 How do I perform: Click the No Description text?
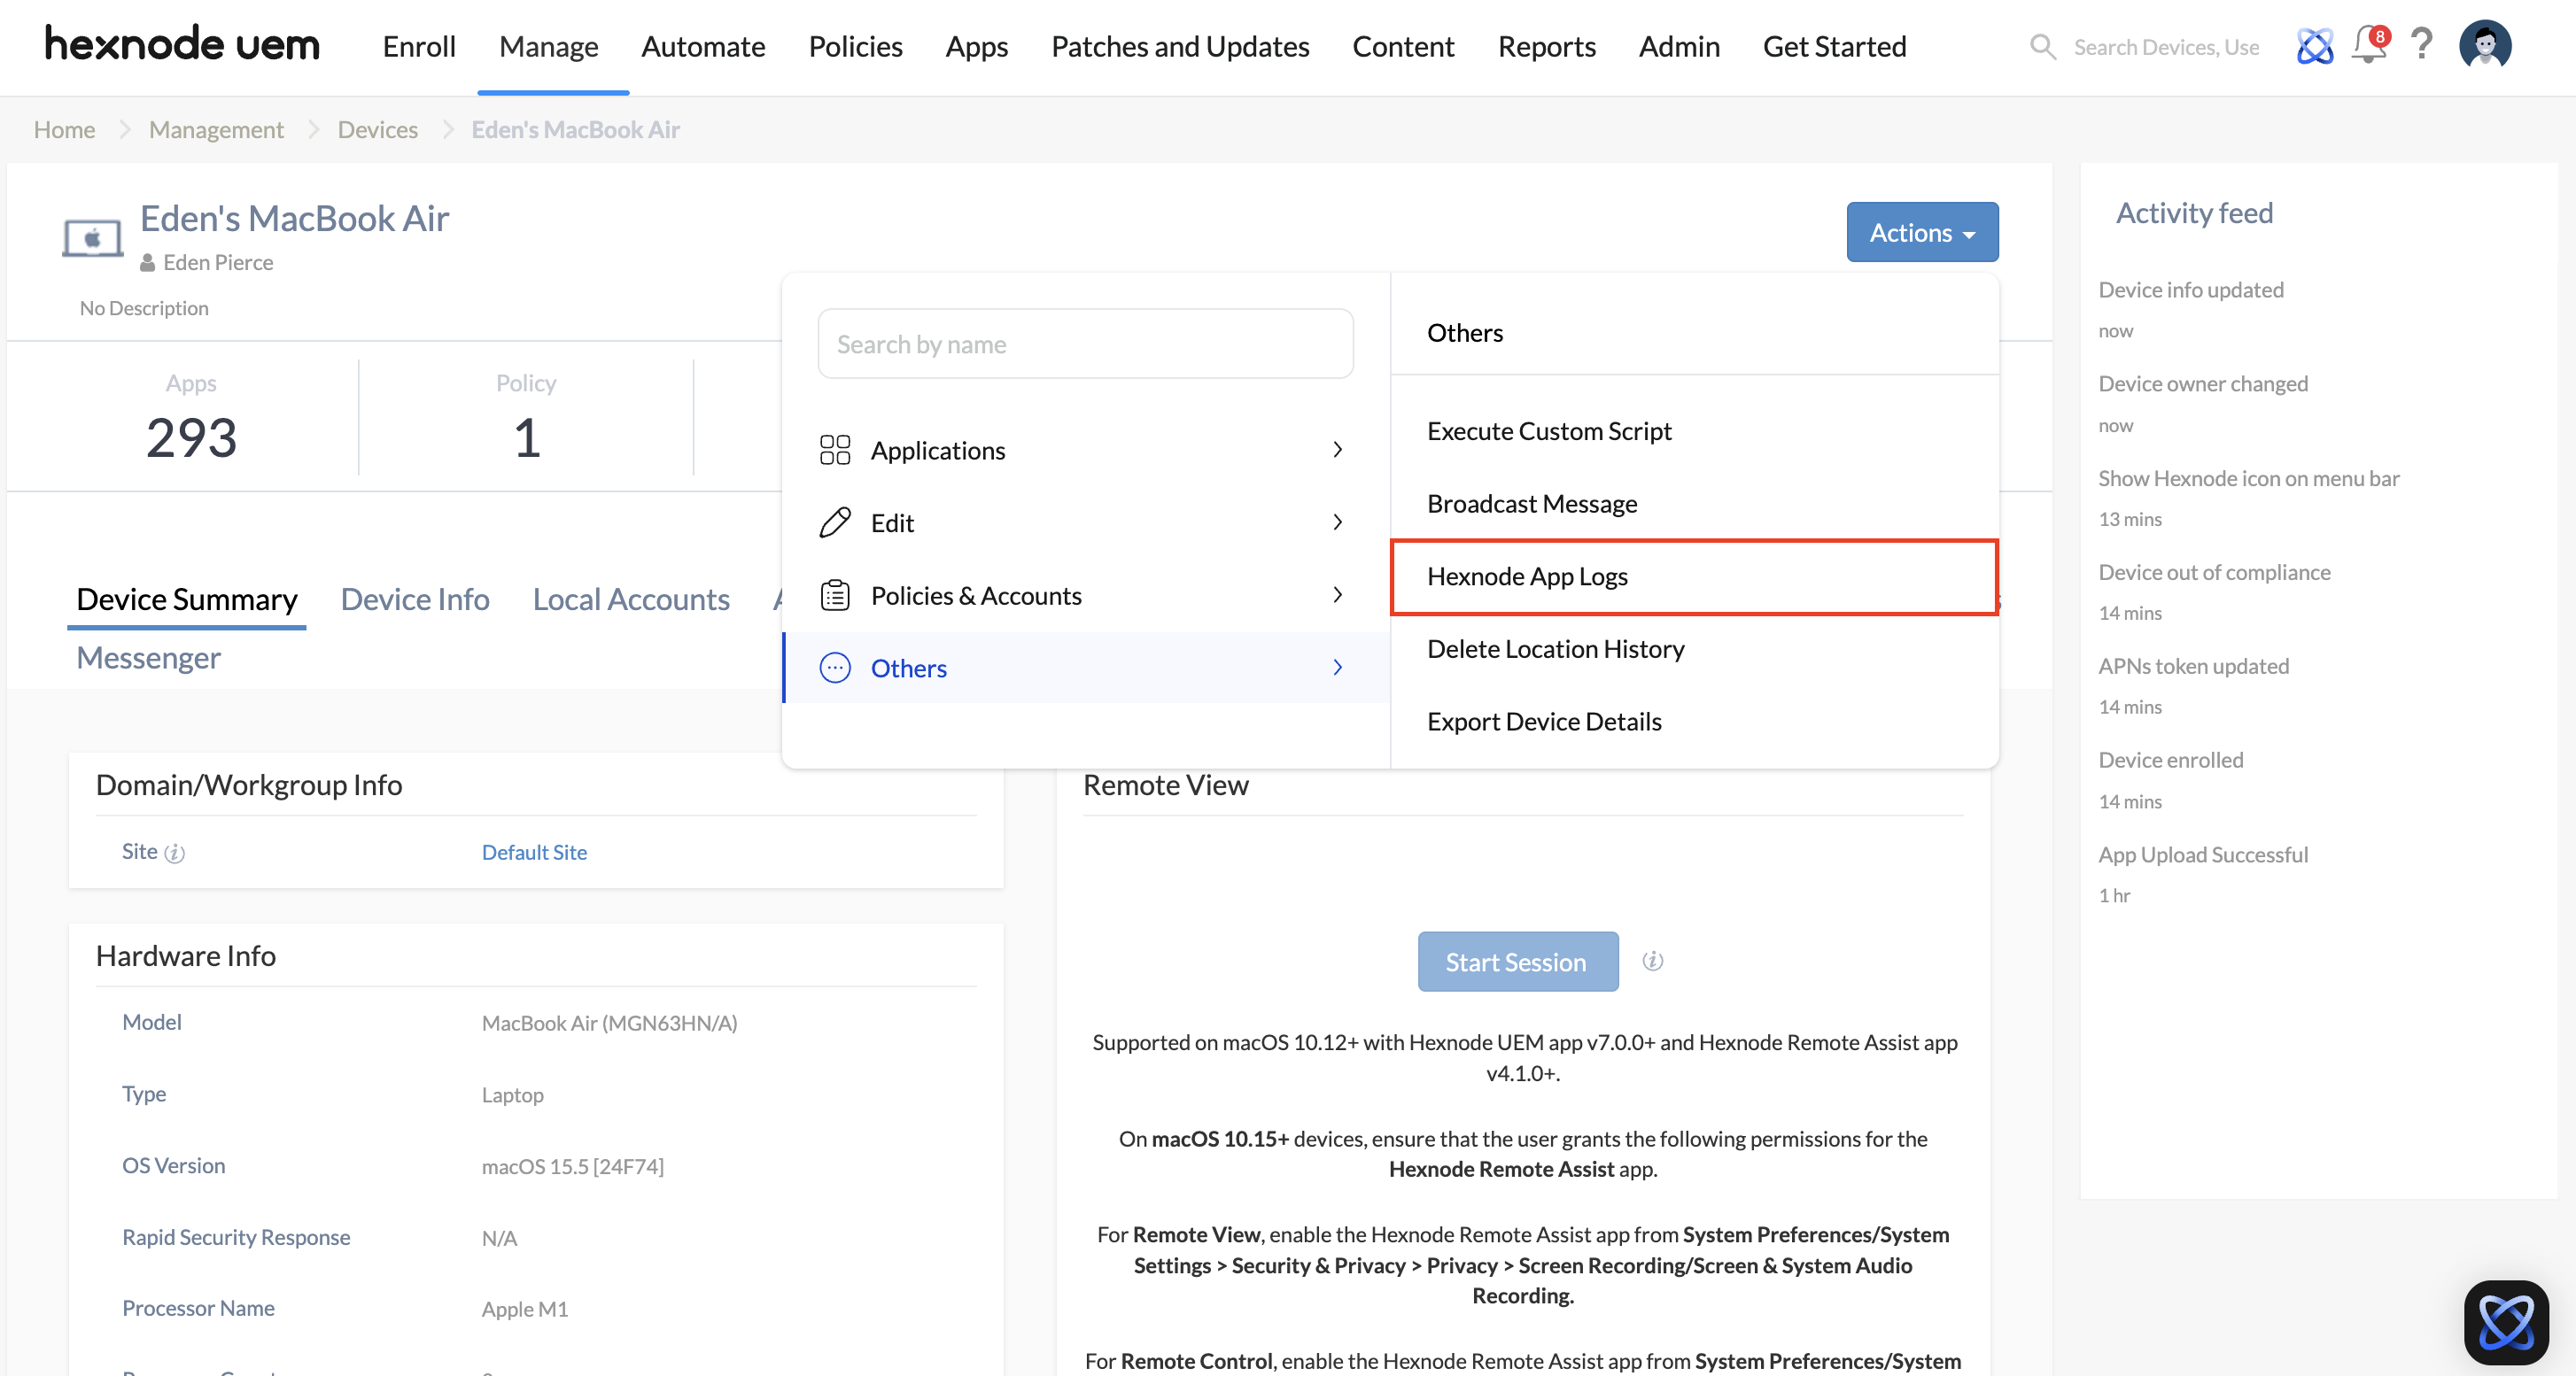point(144,308)
